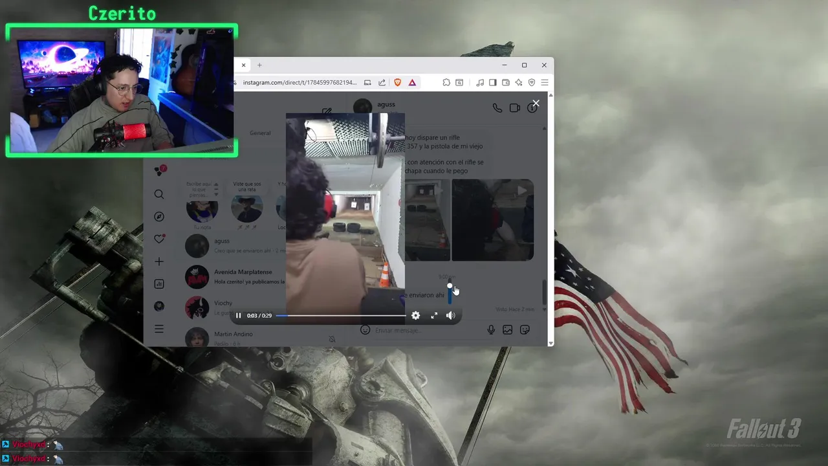Viewport: 828px width, 466px height.
Task: Open the rightmost video thumbnail in chat
Action: (x=492, y=220)
